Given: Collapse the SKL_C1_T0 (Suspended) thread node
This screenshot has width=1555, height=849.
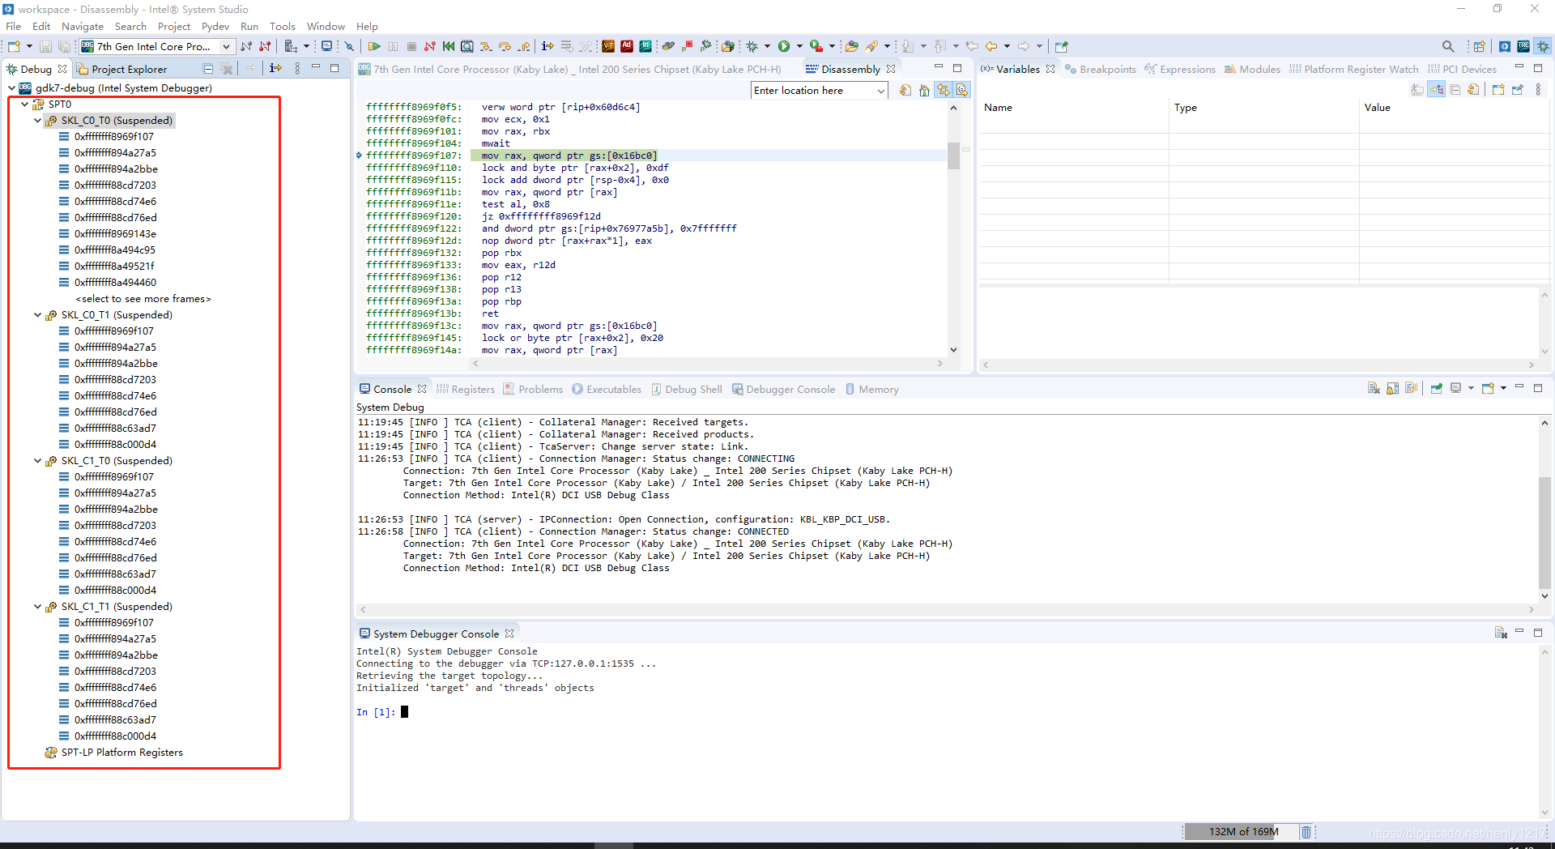Looking at the screenshot, I should 37,461.
